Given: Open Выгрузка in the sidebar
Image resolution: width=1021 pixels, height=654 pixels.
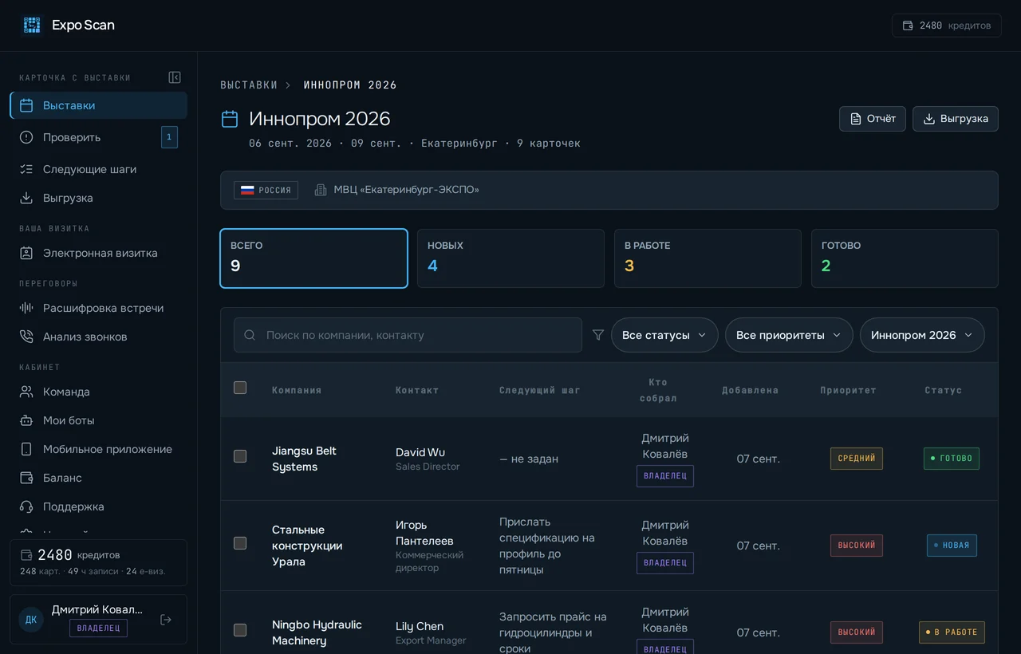Looking at the screenshot, I should coord(99,198).
